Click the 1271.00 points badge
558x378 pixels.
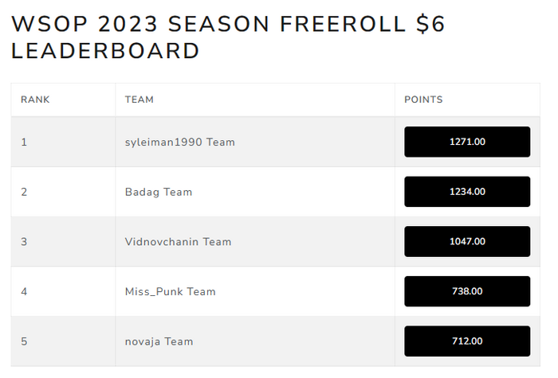[467, 142]
